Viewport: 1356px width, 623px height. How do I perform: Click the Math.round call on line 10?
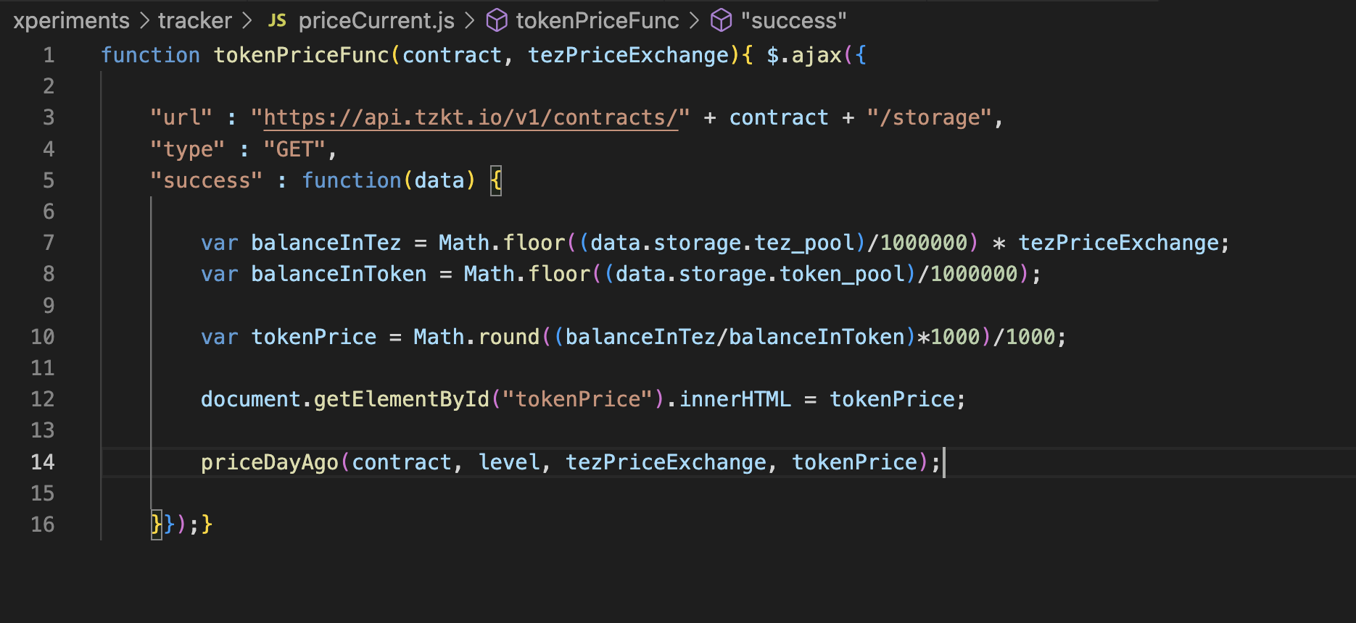pos(476,337)
